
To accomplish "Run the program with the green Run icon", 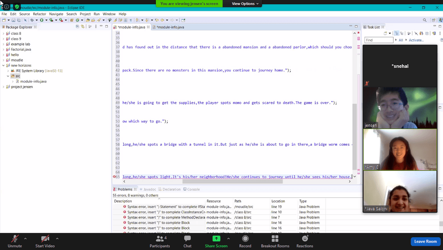I will pyautogui.click(x=41, y=20).
